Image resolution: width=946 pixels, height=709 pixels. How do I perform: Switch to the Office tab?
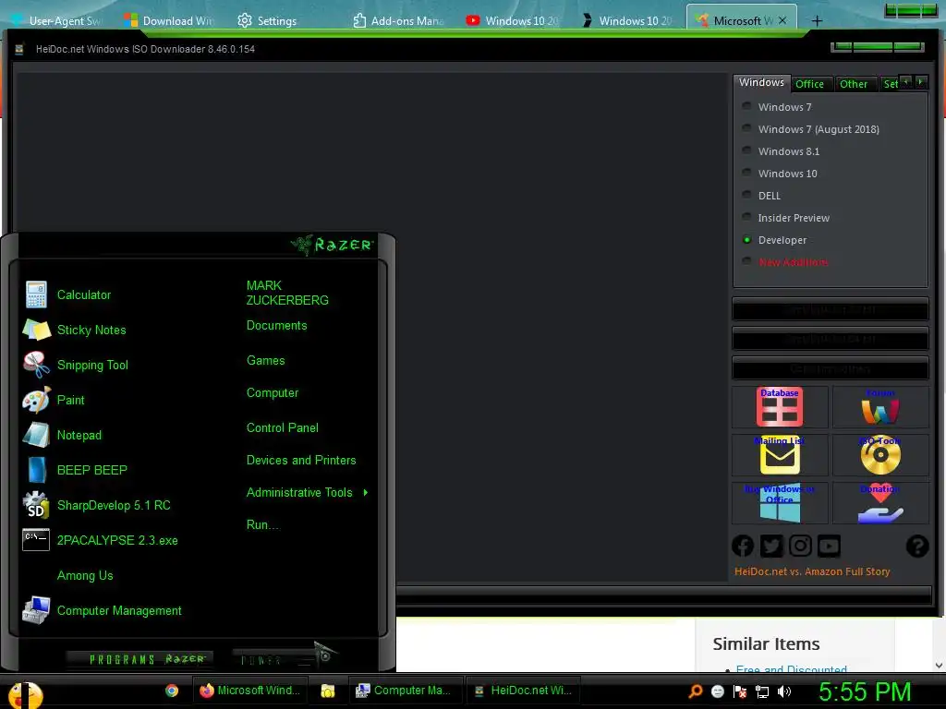pos(809,84)
